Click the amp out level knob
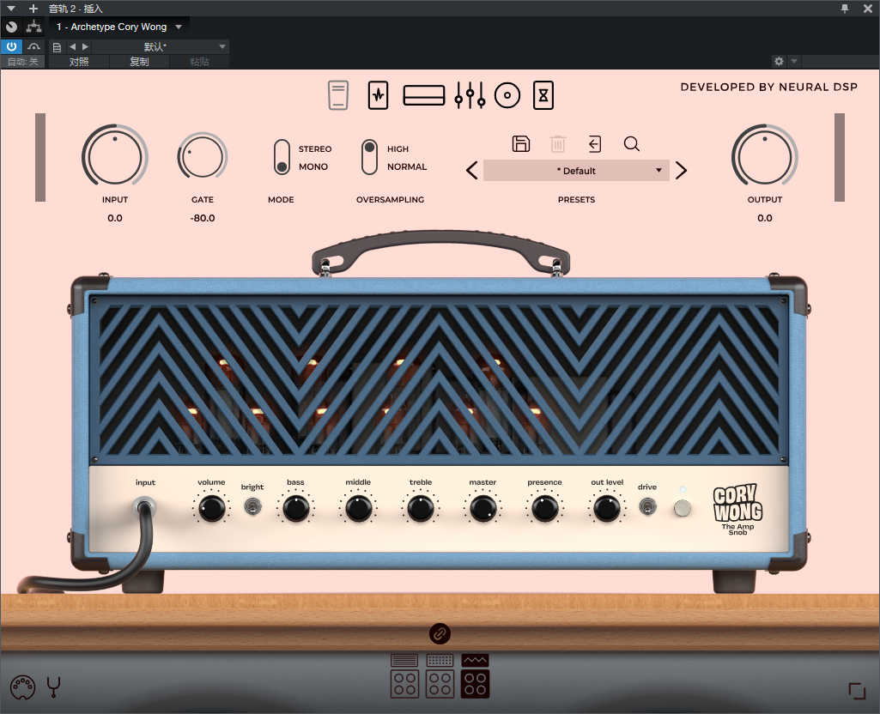Image resolution: width=880 pixels, height=714 pixels. pos(607,509)
